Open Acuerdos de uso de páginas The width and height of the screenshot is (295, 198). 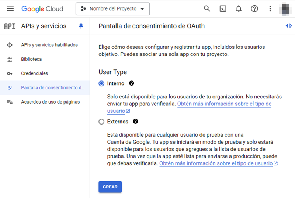45,102
